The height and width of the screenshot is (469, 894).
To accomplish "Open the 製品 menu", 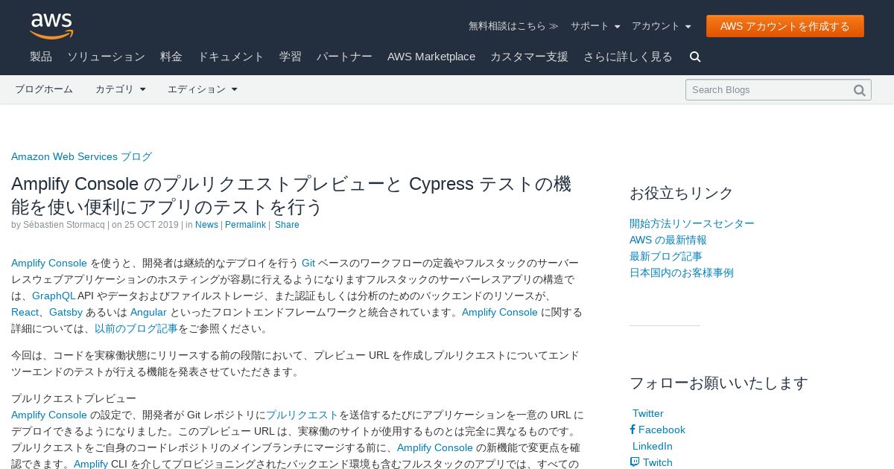I will [x=41, y=57].
